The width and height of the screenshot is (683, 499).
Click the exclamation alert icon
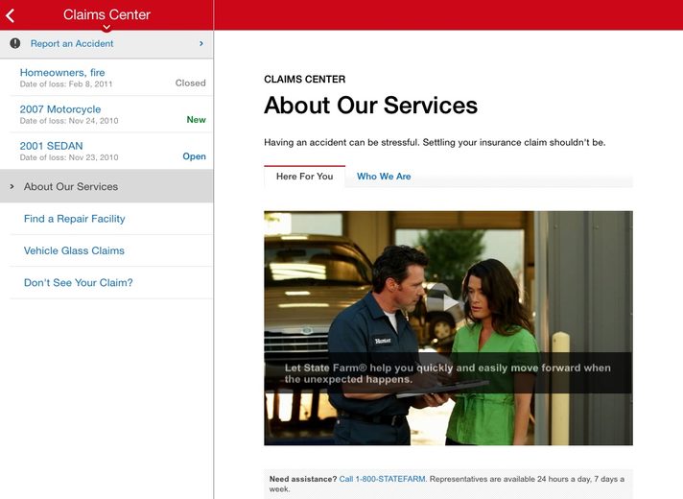pyautogui.click(x=15, y=43)
